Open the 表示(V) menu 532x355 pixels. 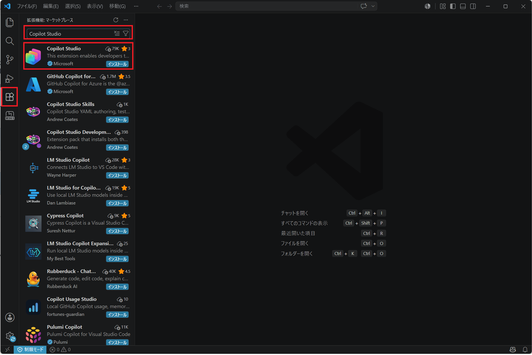tap(95, 6)
